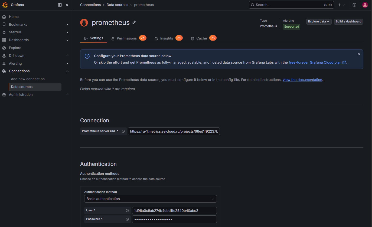Expand the Starred section chevron

click(67, 32)
